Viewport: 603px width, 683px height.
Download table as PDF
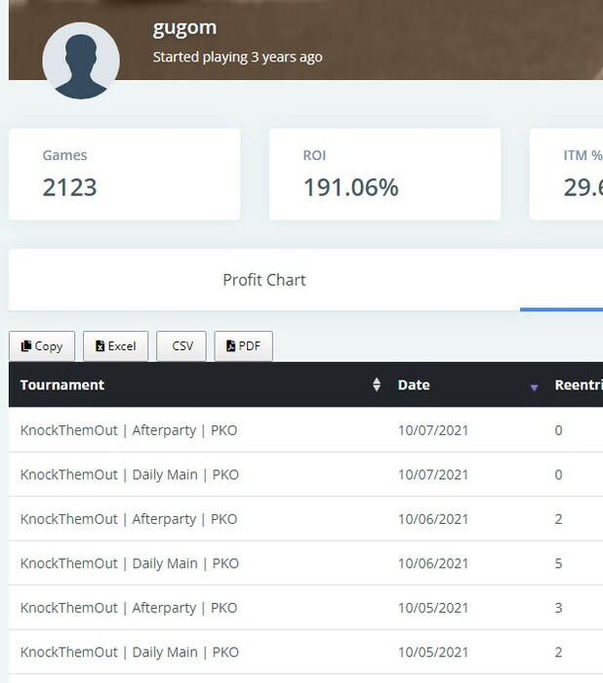tap(243, 346)
